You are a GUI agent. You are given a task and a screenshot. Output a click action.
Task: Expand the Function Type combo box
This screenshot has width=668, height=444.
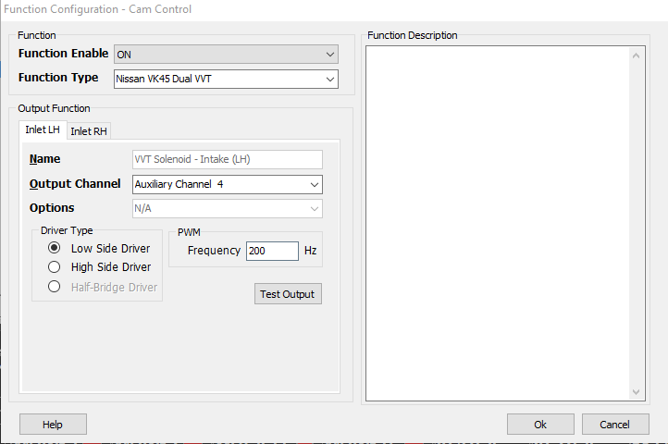click(226, 79)
